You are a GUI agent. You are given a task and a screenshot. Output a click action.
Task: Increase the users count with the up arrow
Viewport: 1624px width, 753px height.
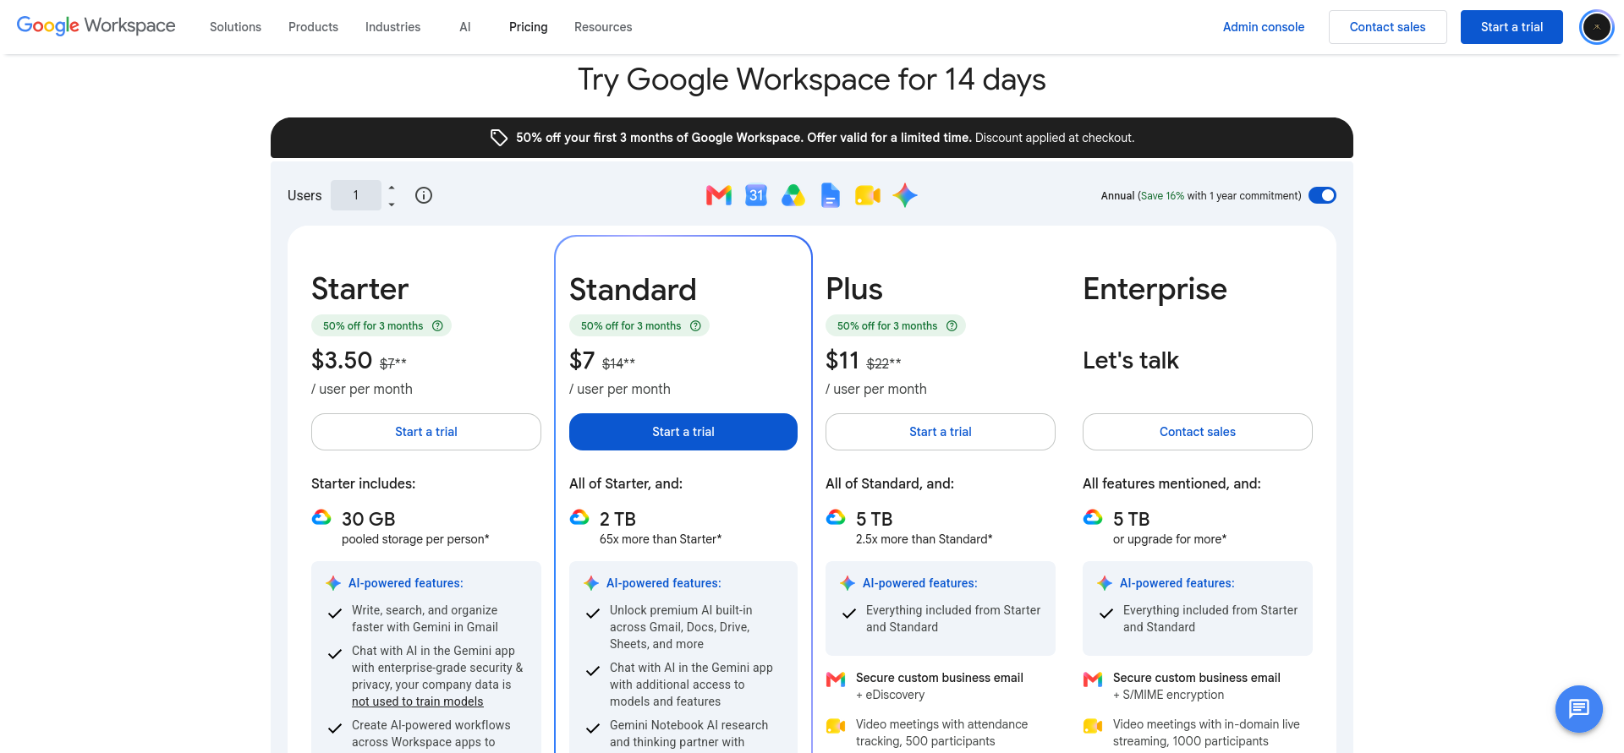392,187
